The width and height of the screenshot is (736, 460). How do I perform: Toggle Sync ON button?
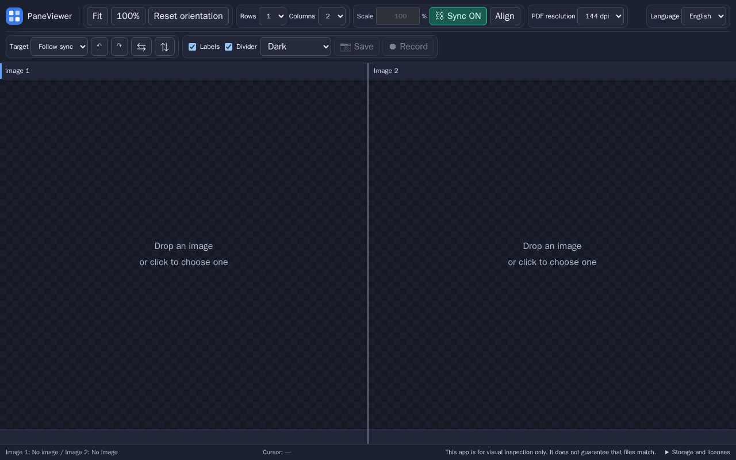click(458, 16)
